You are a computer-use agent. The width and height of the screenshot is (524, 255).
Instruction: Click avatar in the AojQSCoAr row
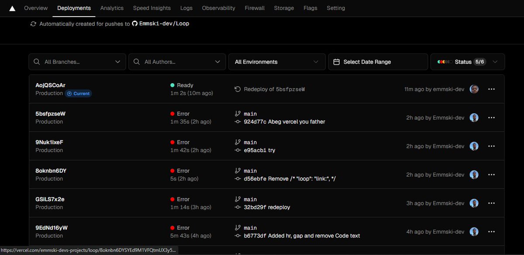coord(474,89)
